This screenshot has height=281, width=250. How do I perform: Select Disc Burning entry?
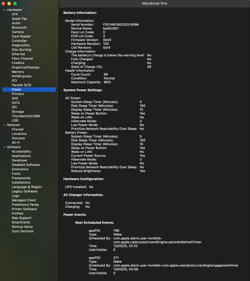22,50
